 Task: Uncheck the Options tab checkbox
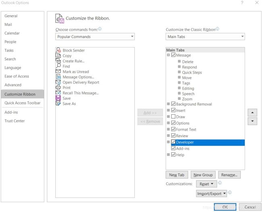[x=173, y=123]
